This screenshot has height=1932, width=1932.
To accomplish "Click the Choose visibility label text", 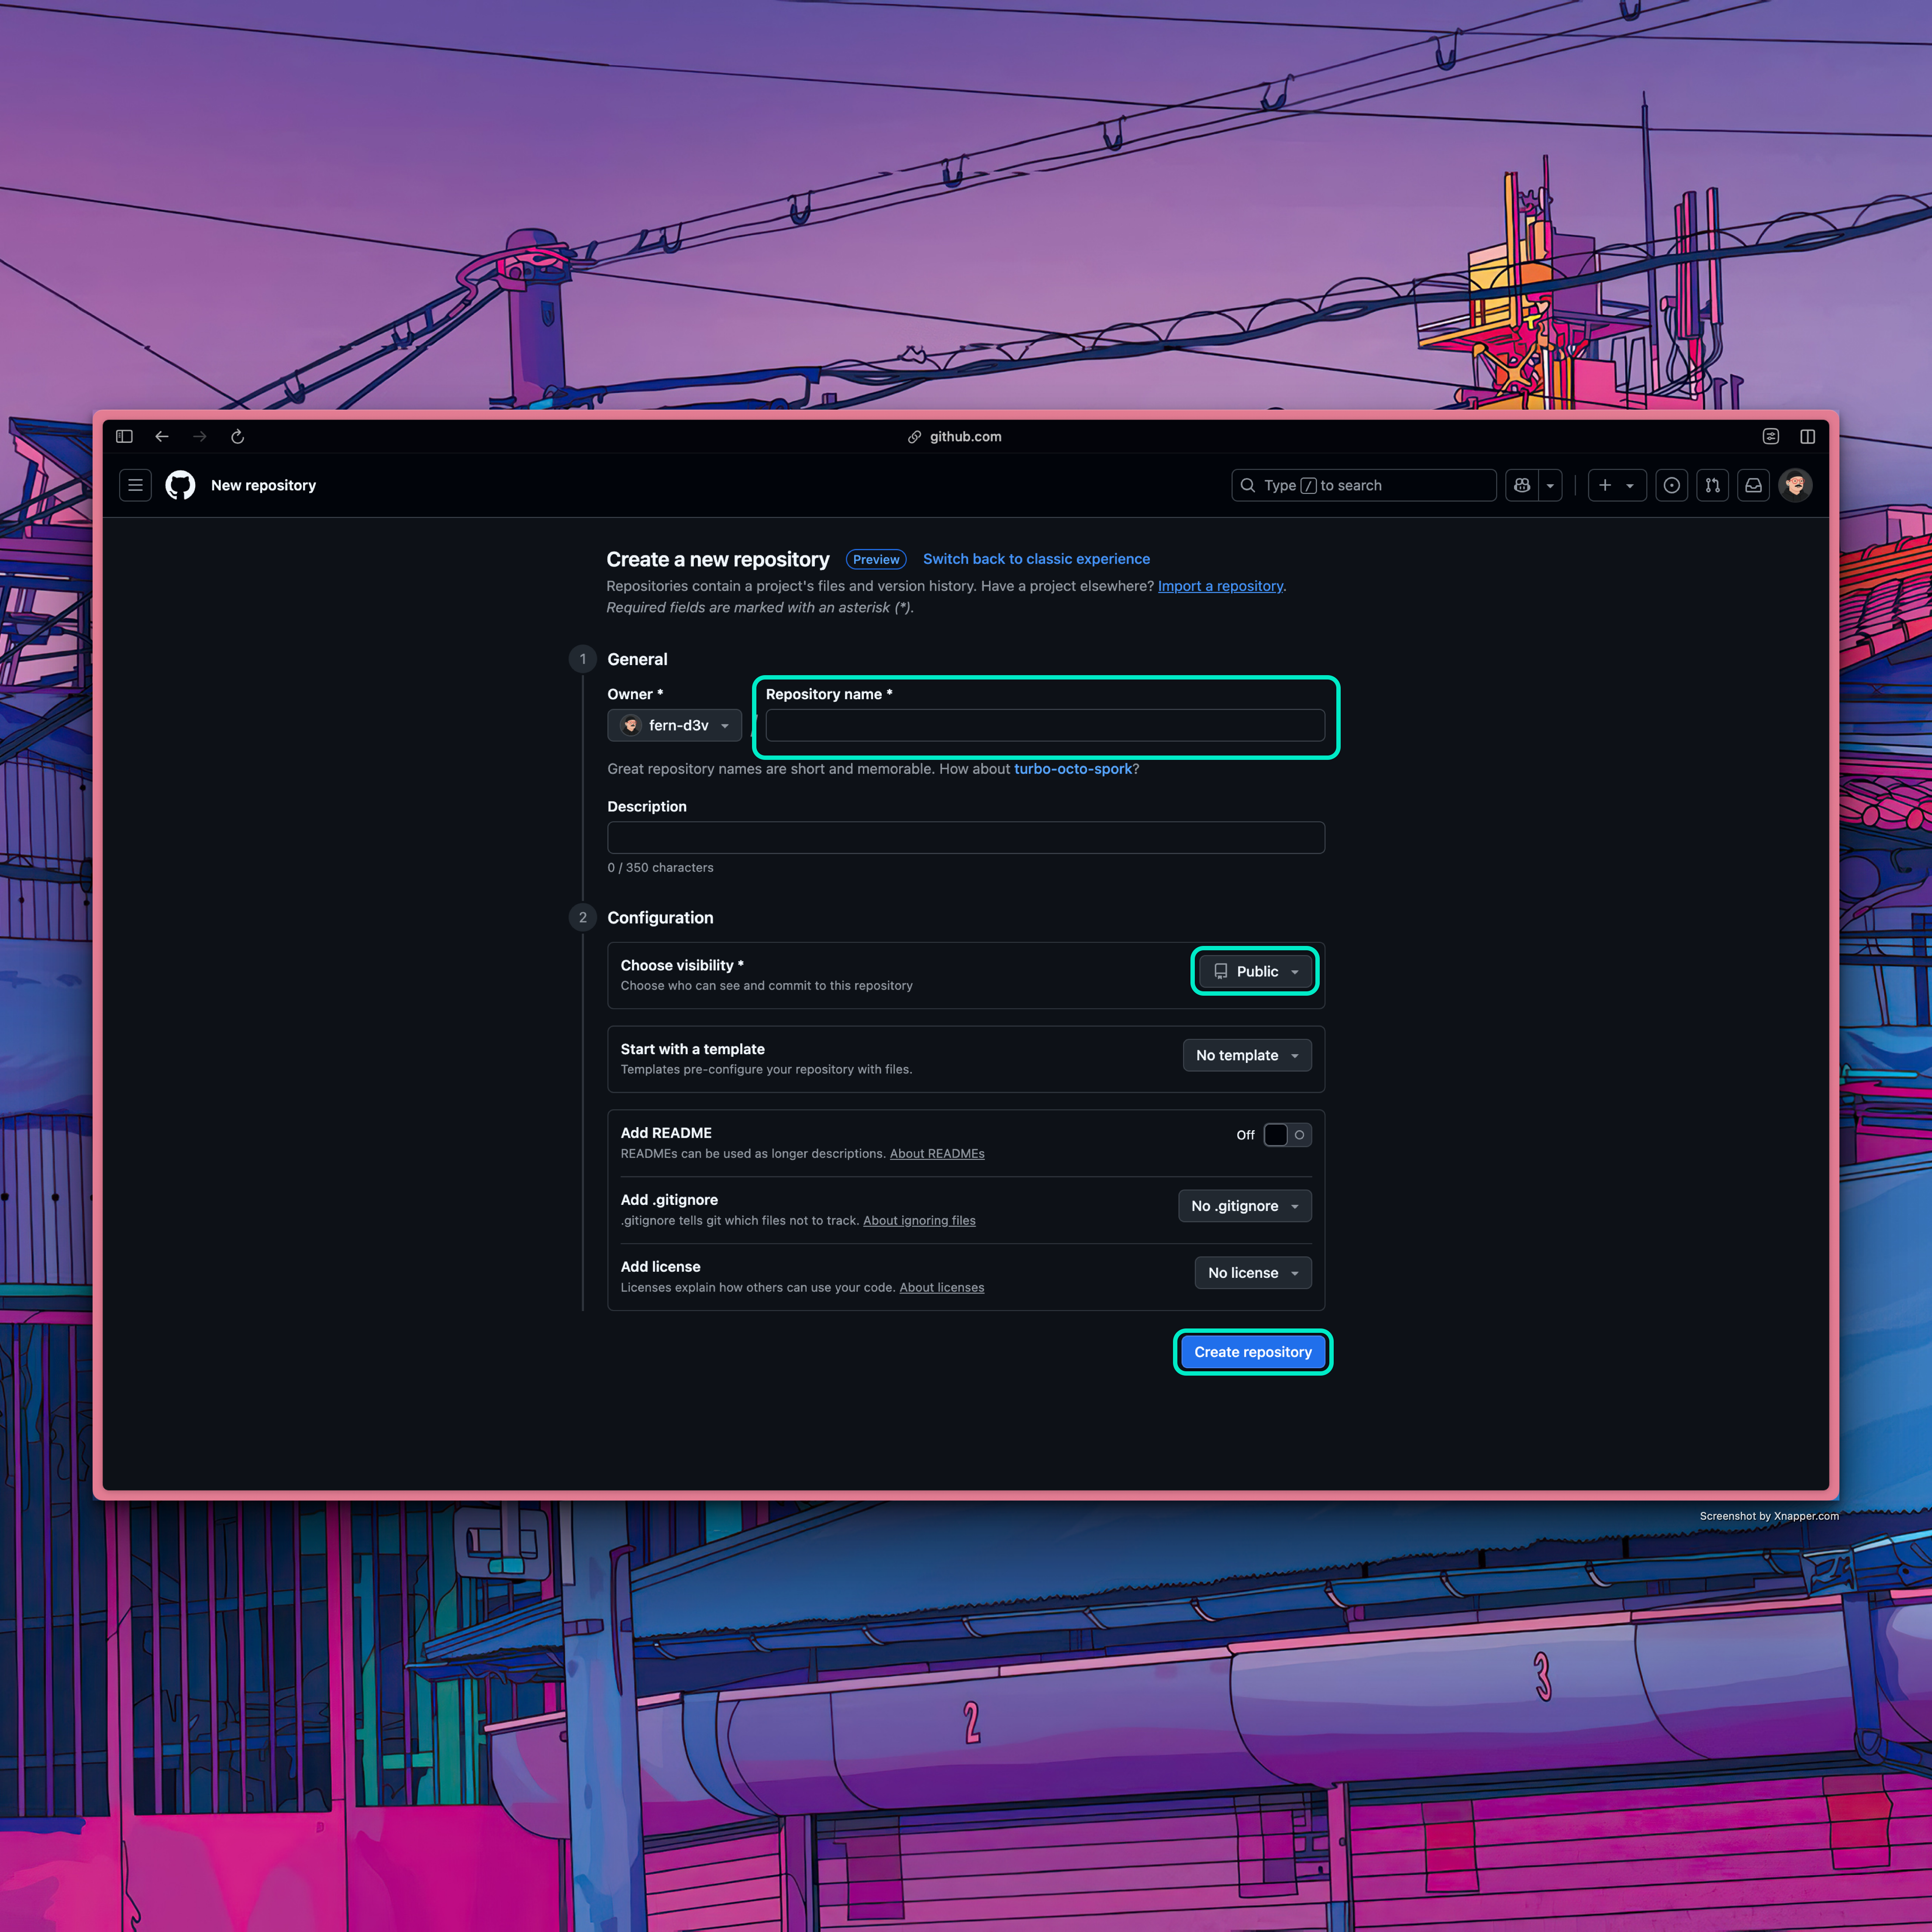I will [x=682, y=965].
